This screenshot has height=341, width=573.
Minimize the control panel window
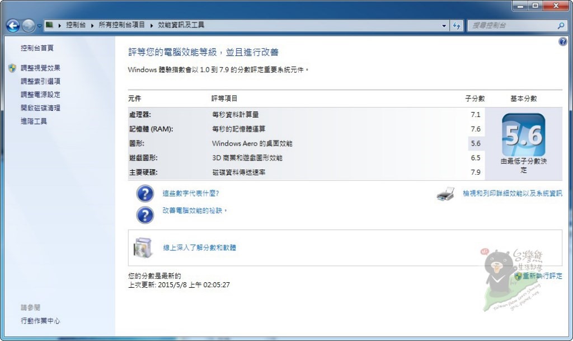520,6
